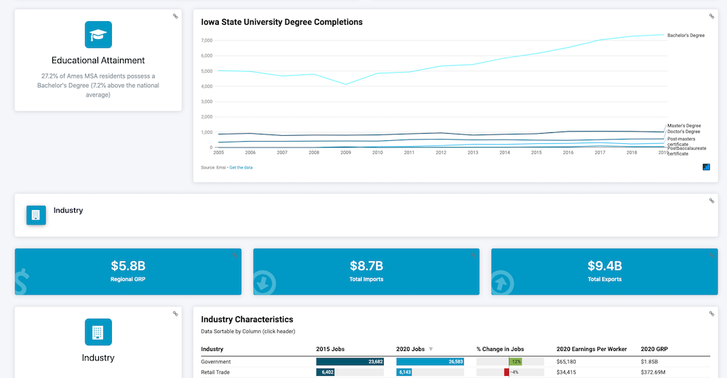This screenshot has height=378, width=727.
Task: Click Doctor's Degree line label
Action: 683,132
